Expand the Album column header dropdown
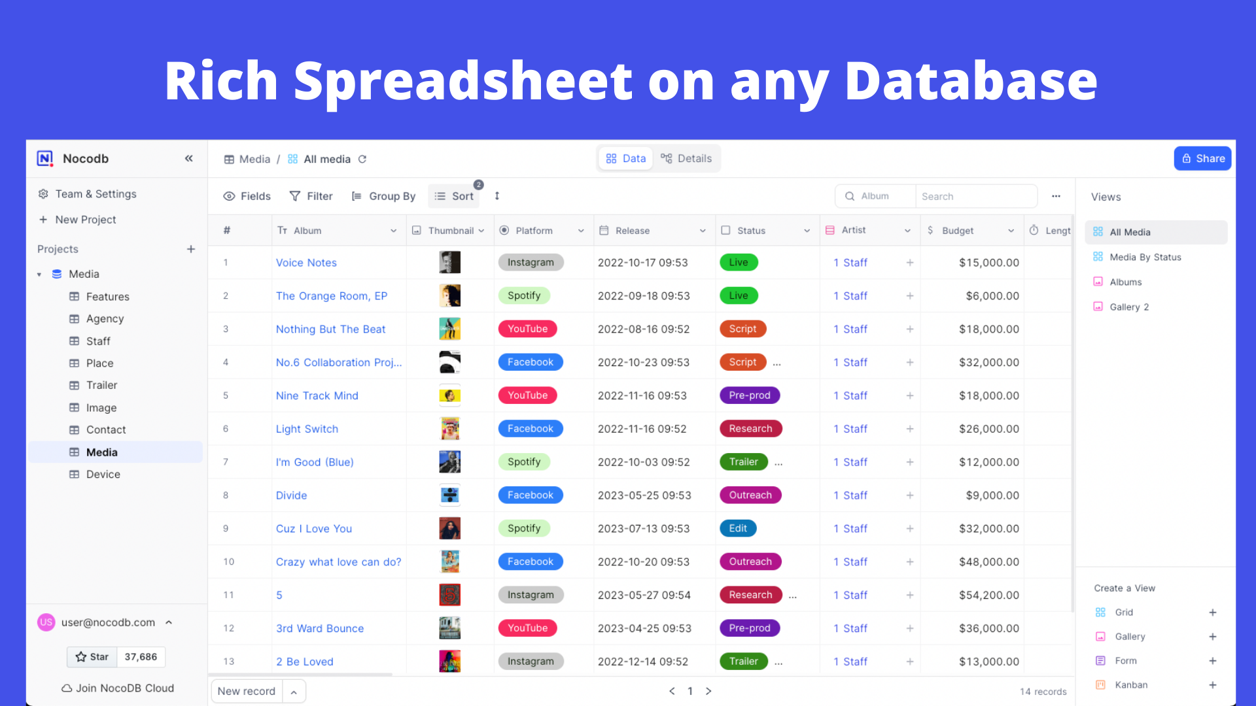 (393, 231)
